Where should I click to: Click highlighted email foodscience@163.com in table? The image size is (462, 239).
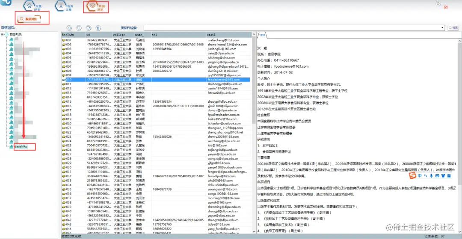224,80
